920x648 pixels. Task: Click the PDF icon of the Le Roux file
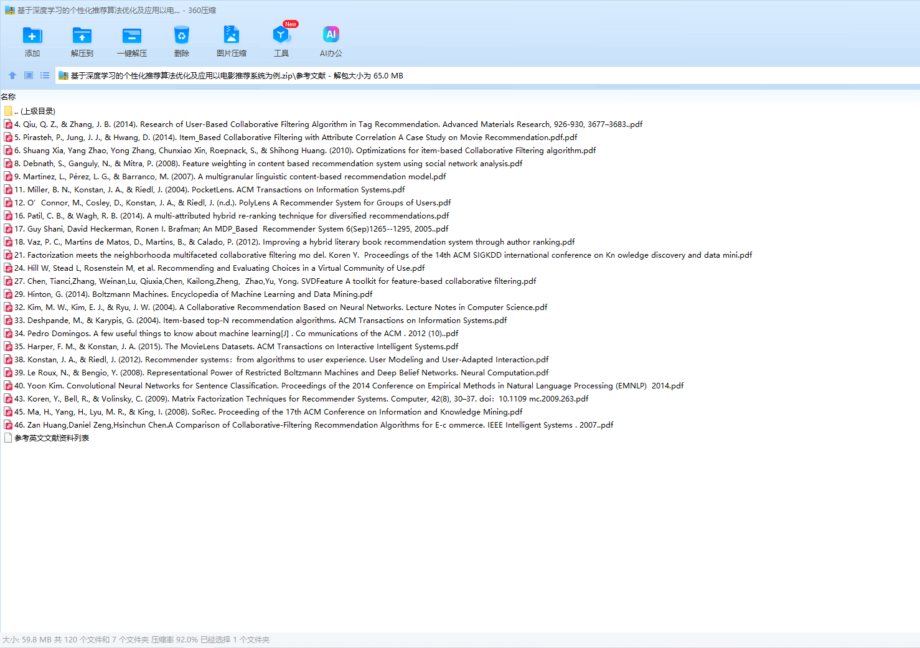(8, 373)
